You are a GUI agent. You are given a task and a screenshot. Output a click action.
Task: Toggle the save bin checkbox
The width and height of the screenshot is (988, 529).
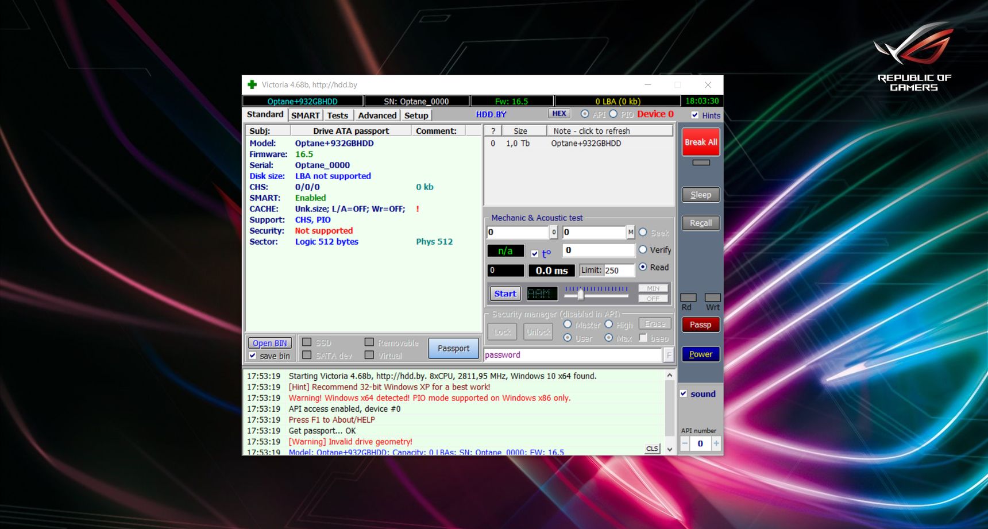(253, 356)
